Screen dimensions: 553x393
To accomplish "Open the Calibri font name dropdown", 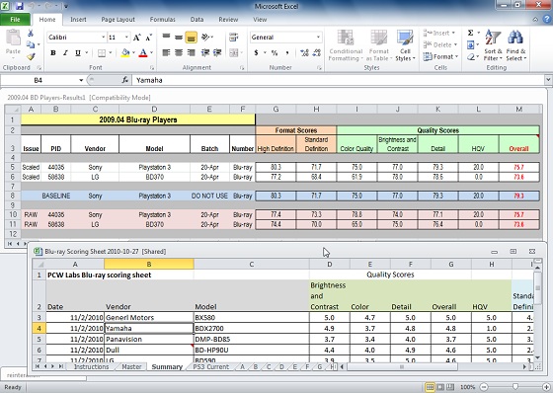I will tap(103, 38).
